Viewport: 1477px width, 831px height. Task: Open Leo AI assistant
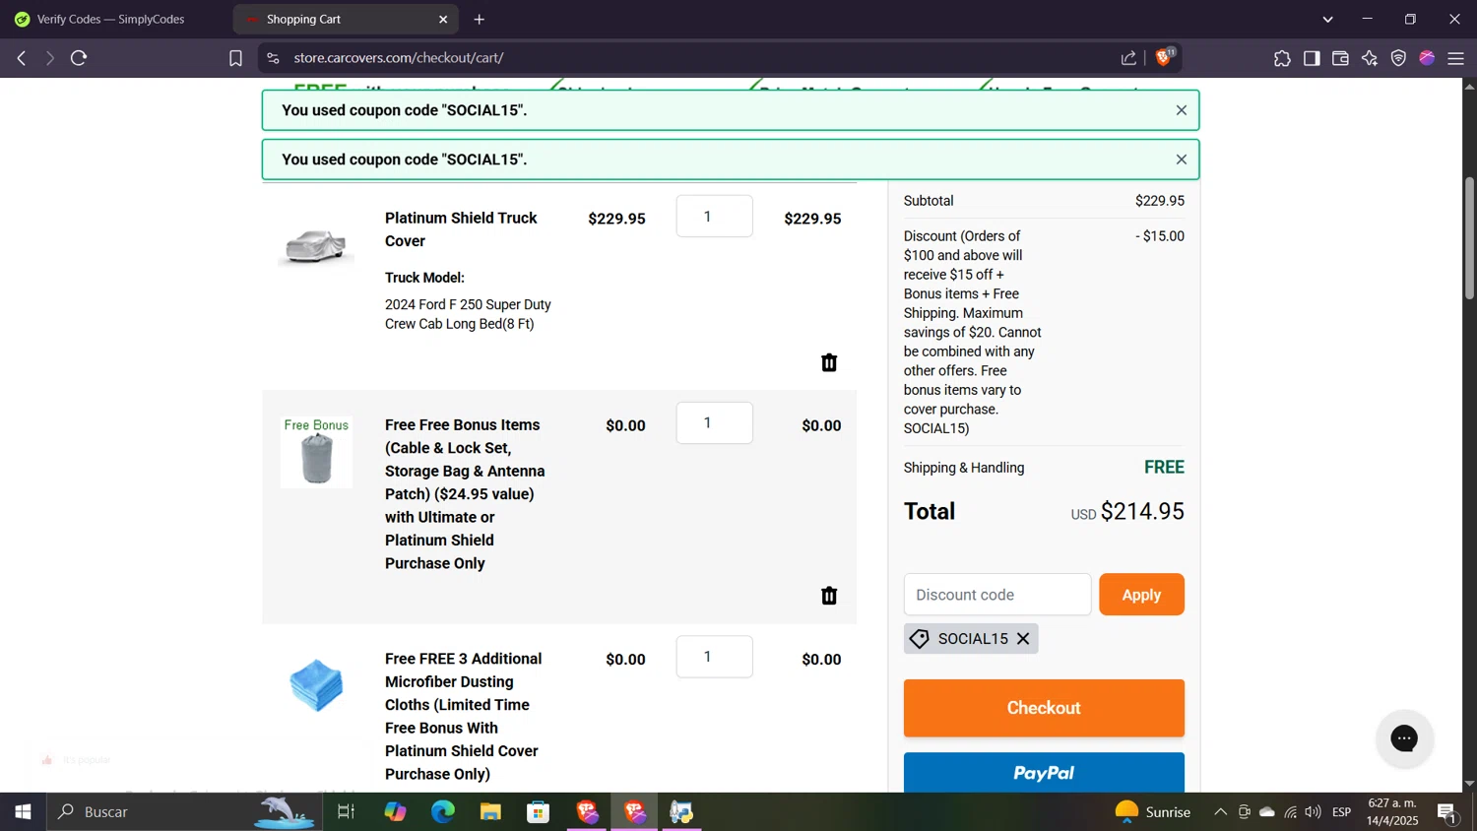pos(1370,58)
